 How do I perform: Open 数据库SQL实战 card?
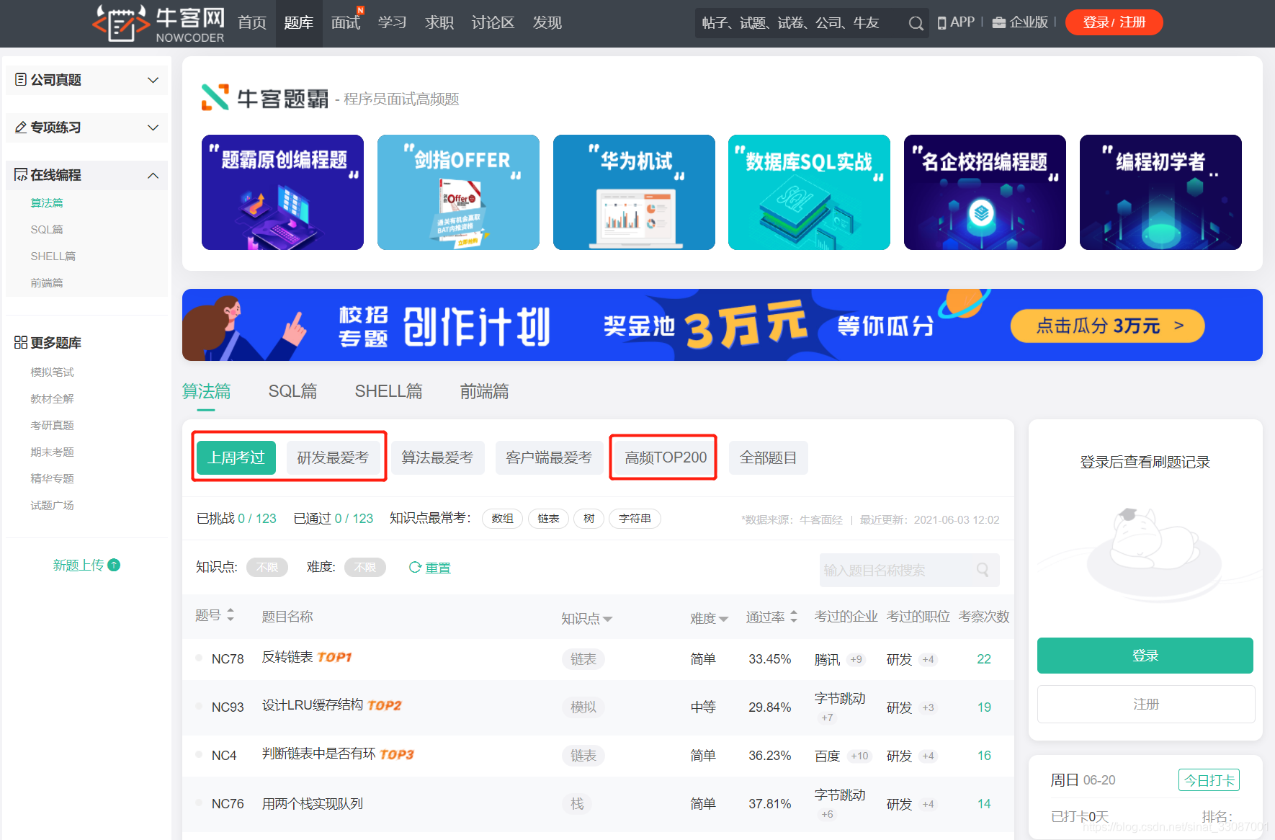(809, 192)
